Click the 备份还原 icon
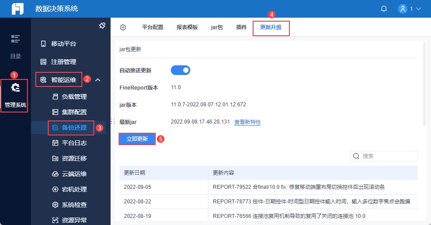 (55, 127)
